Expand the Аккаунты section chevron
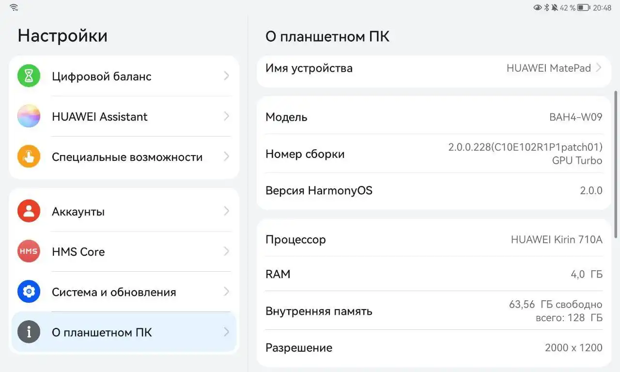Viewport: 620px width, 372px height. (x=226, y=211)
